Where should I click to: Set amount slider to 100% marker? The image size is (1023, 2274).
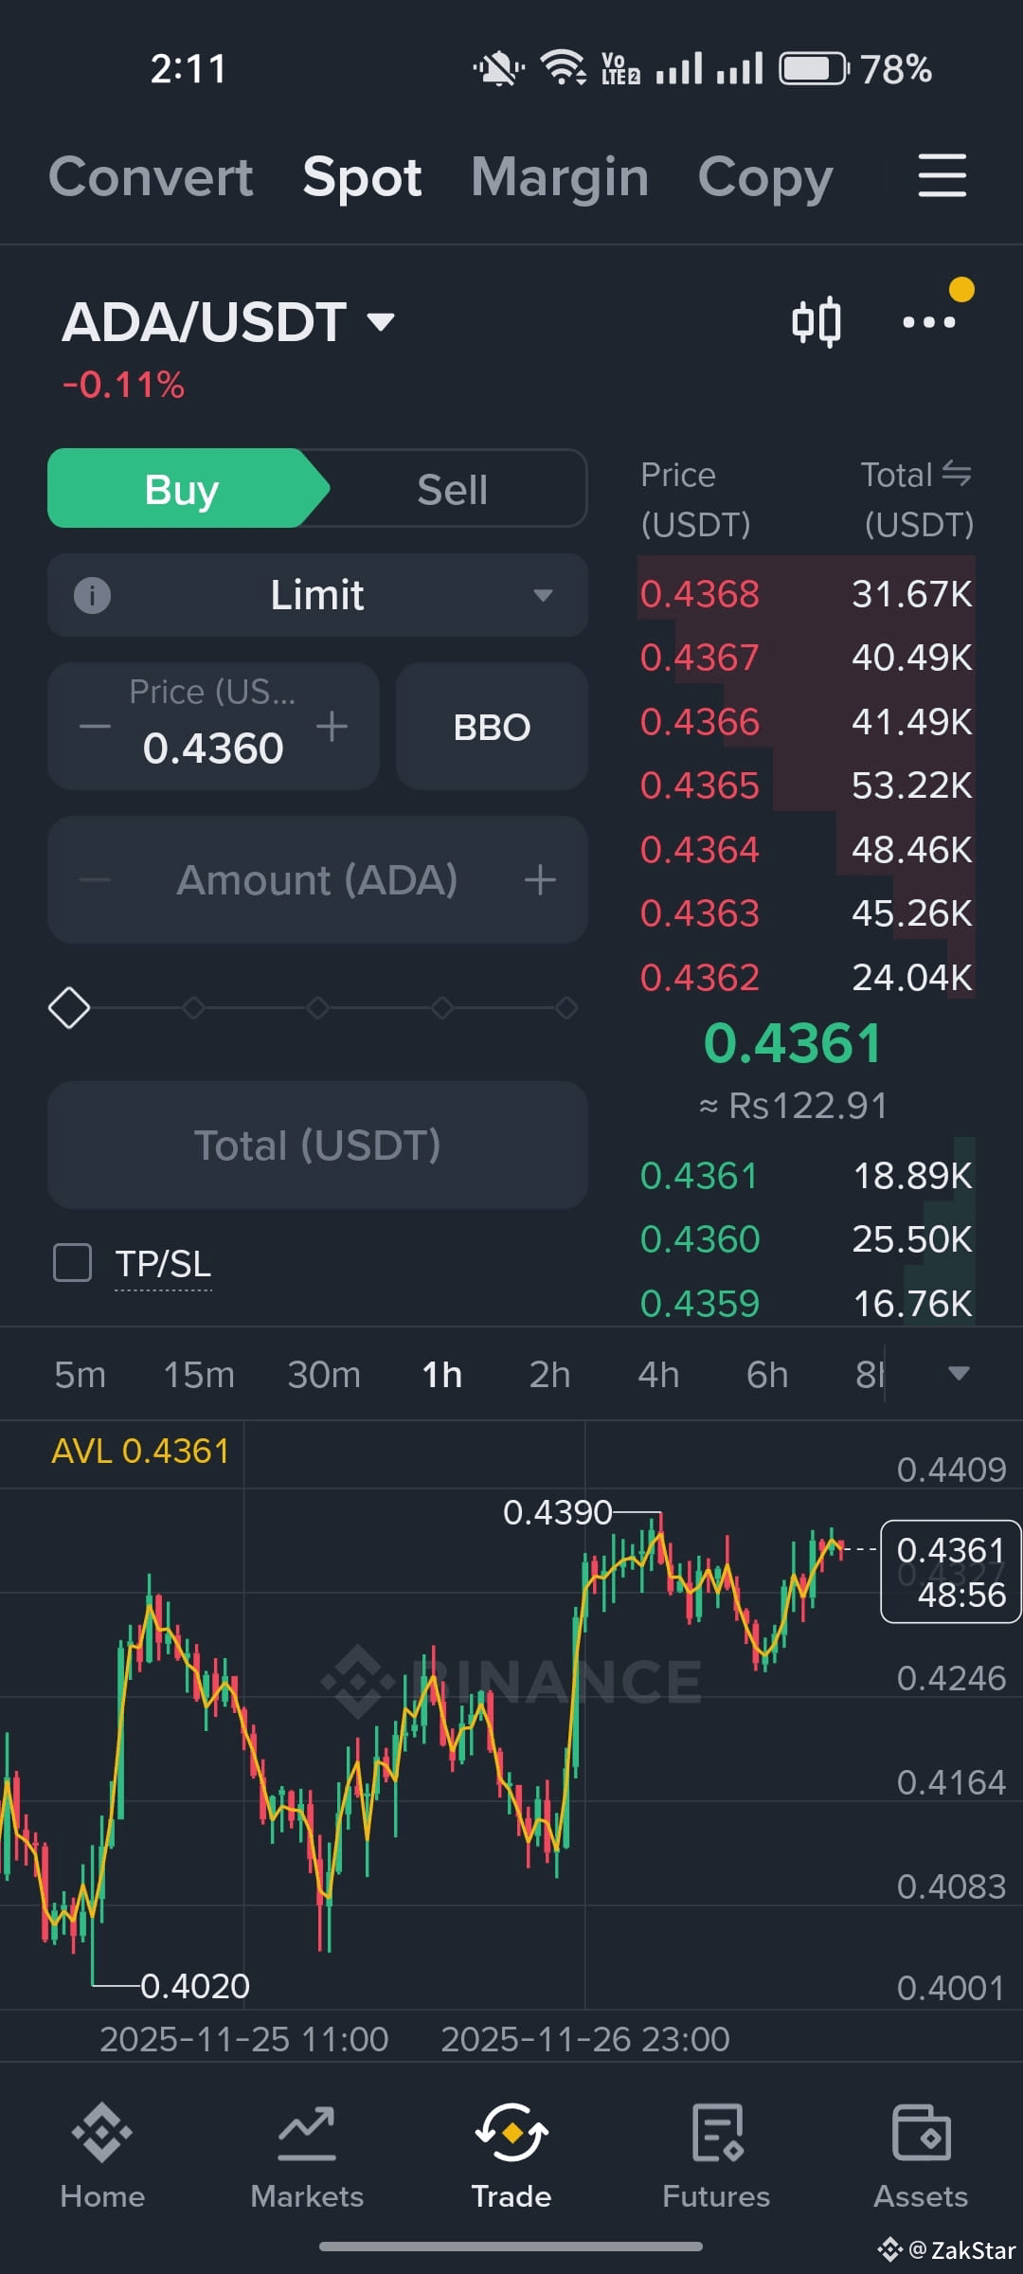pos(566,1007)
